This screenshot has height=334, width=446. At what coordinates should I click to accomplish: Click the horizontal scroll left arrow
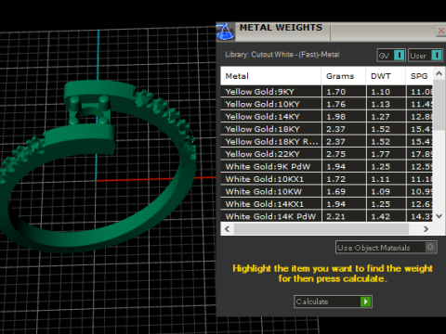point(228,229)
